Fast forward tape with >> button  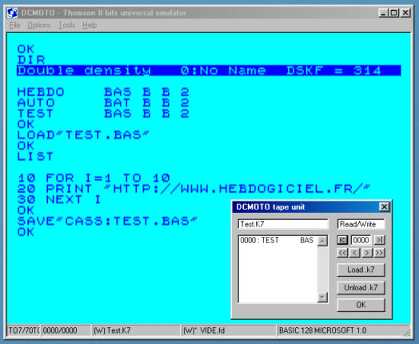click(x=380, y=253)
